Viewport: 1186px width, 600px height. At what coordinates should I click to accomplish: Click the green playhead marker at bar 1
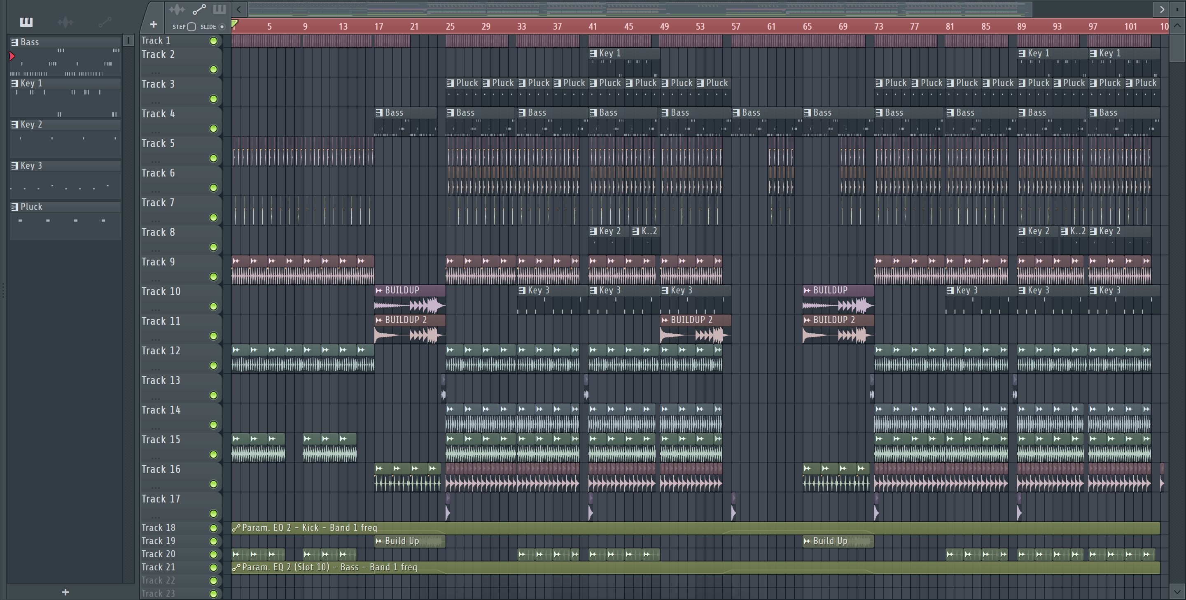click(x=234, y=23)
